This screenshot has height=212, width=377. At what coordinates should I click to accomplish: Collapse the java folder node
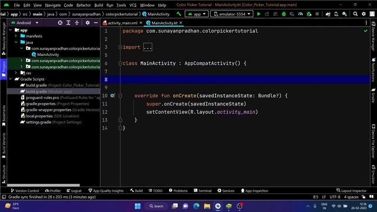[16, 42]
